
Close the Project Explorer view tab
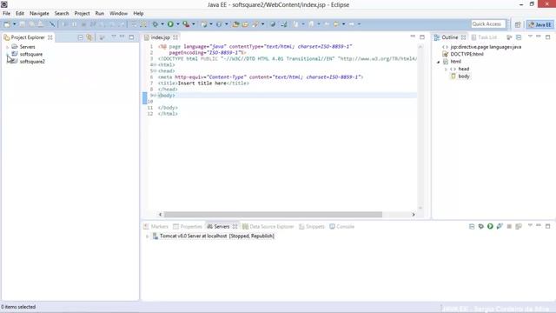50,37
